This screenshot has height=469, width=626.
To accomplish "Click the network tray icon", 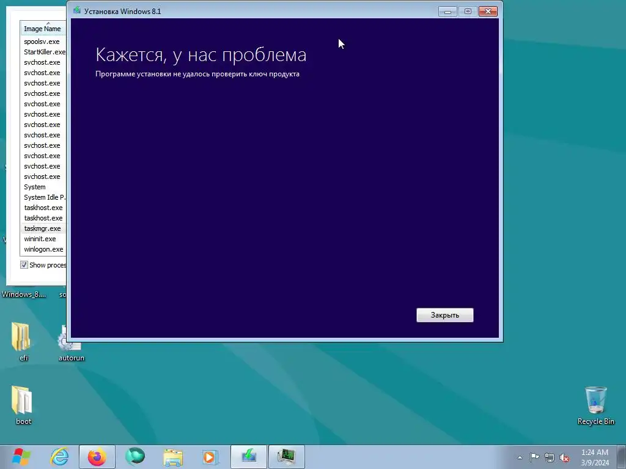I will pos(550,457).
